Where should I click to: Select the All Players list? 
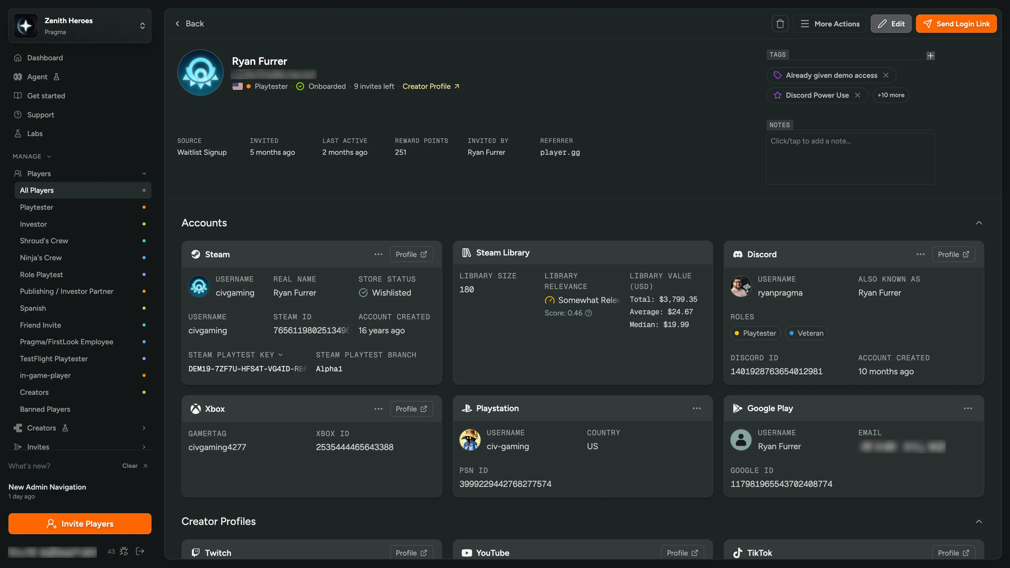point(83,190)
